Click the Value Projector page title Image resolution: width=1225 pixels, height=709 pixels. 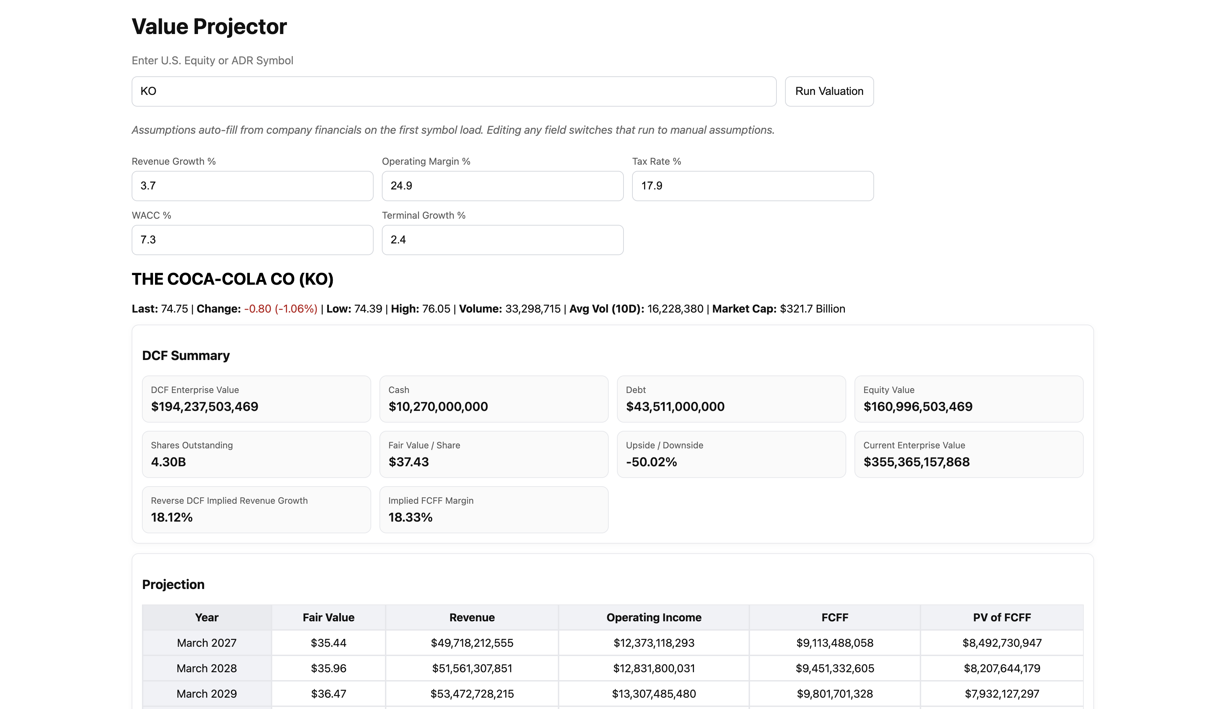point(209,27)
